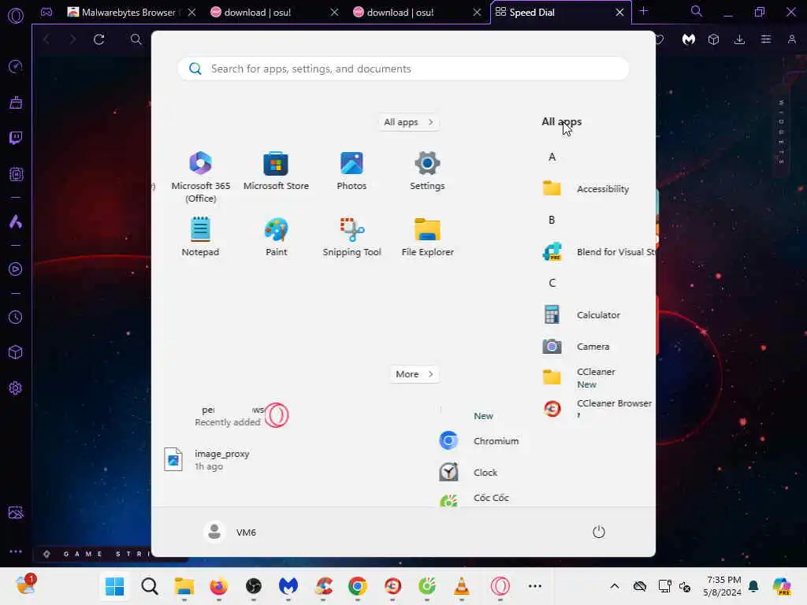807x605 pixels.
Task: Open File Explorer from pinned apps
Action: click(x=428, y=237)
